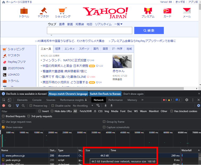201x165 pixels.
Task: Select the 経済 news tab
Action: pos(58,49)
